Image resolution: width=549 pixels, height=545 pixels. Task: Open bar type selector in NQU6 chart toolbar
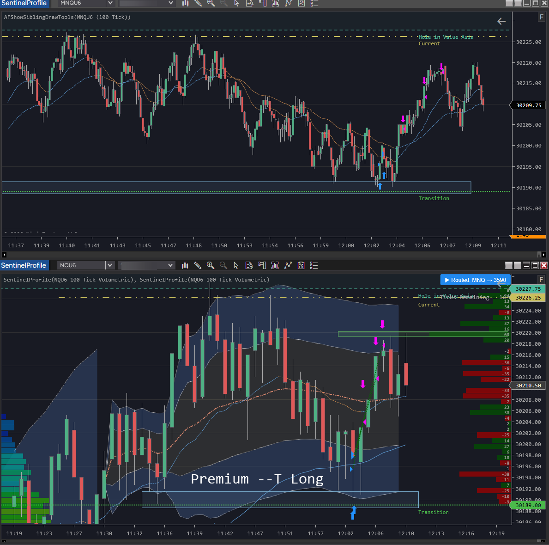tap(185, 265)
